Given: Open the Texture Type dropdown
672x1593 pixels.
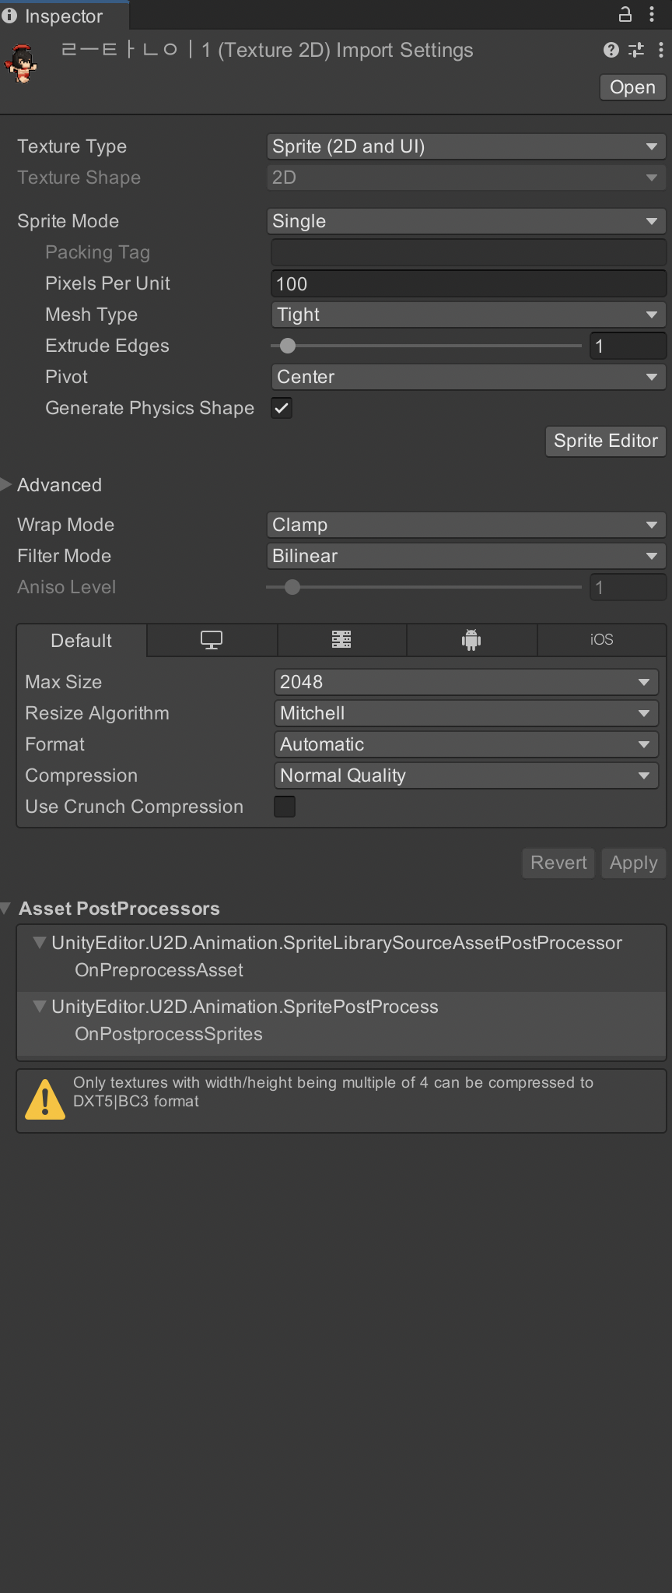Looking at the screenshot, I should click(466, 146).
